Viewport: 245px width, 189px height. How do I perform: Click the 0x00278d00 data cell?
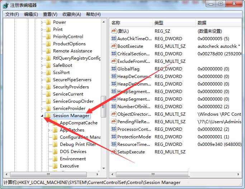(x=220, y=54)
